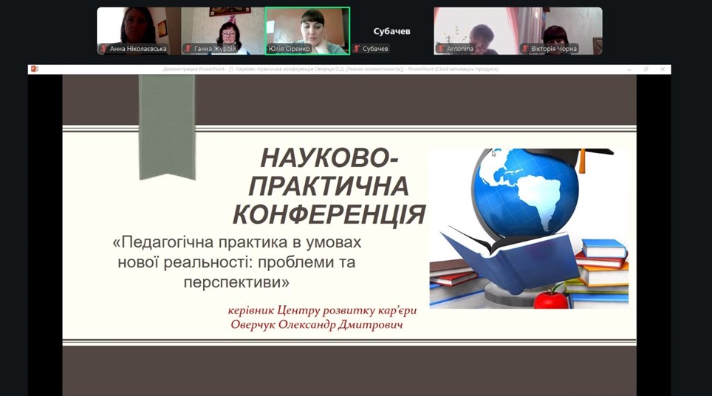This screenshot has width=712, height=396.
Task: Click the muted mic icon by Субачев label
Action: pos(357,49)
